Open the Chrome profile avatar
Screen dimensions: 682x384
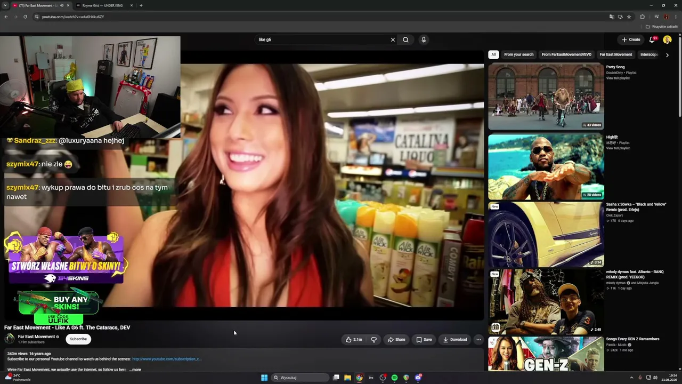pyautogui.click(x=666, y=17)
